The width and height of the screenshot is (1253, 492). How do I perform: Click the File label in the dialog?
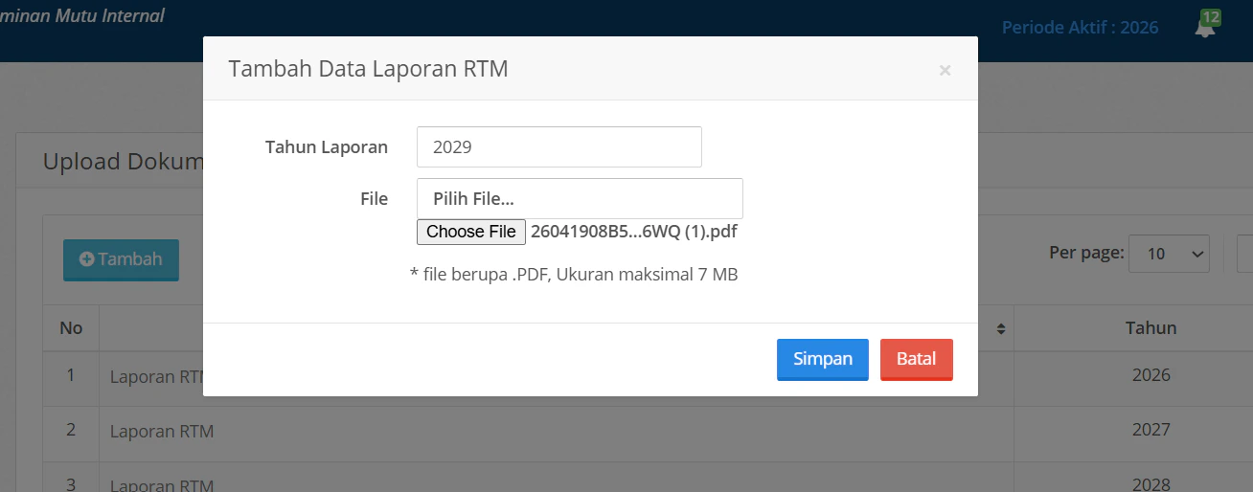(374, 199)
